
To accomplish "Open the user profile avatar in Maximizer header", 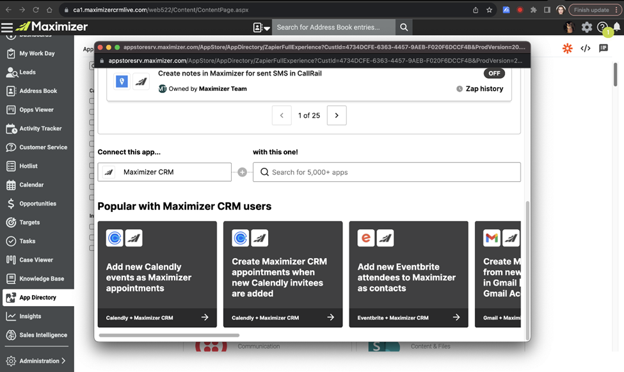I will pos(570,27).
